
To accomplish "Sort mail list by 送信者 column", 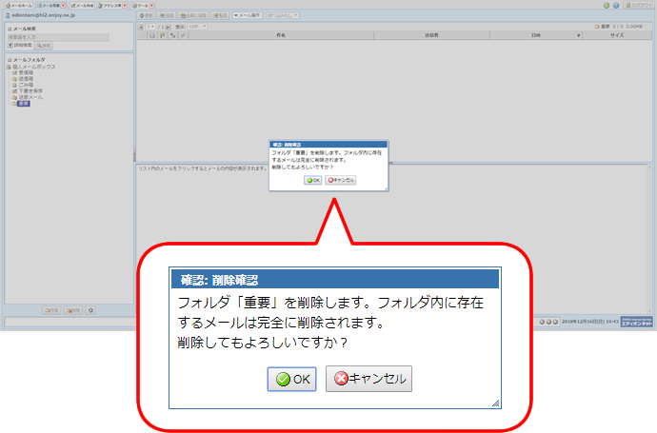I will (x=431, y=35).
